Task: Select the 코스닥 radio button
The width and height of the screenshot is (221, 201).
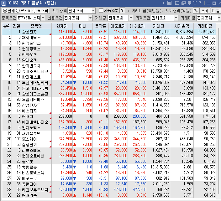Action: (34, 11)
